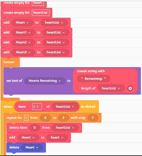
Task: Open heartList dropdown in length of block
Action: click(x=111, y=88)
